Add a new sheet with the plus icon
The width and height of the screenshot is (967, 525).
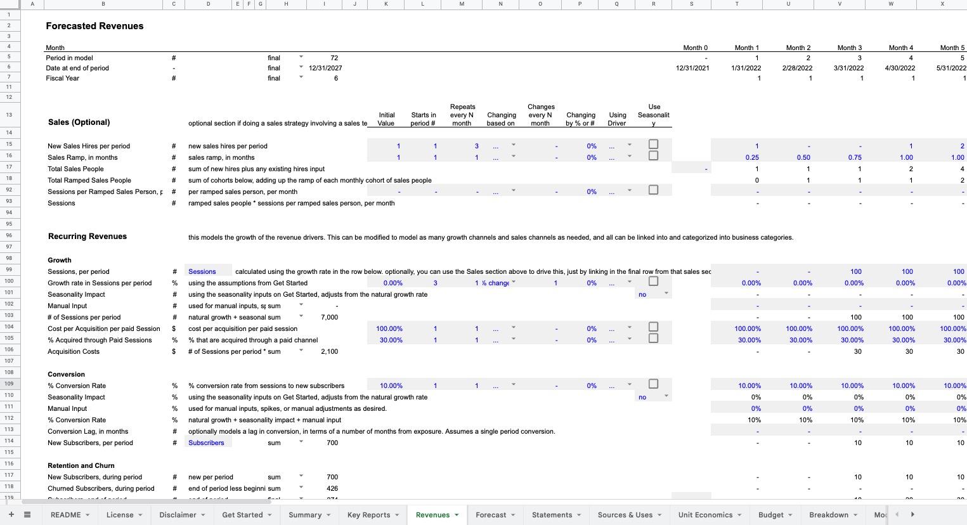[x=10, y=514]
